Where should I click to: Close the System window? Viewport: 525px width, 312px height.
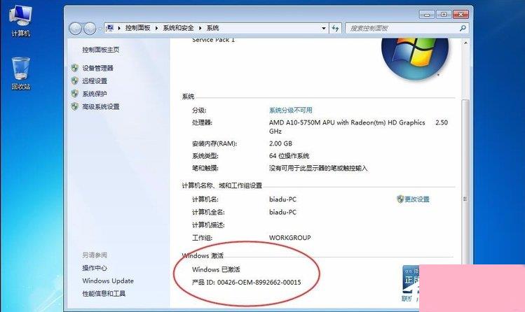(461, 15)
